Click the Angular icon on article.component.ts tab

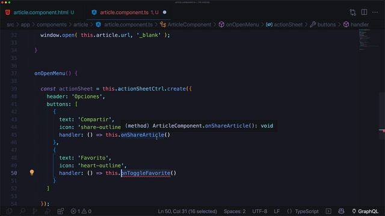[94, 12]
